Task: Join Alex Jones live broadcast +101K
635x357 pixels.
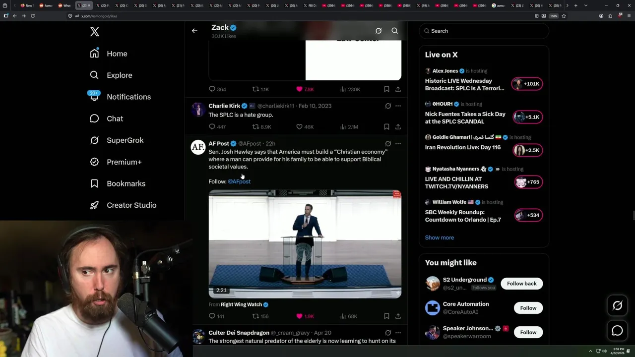Action: point(527,84)
